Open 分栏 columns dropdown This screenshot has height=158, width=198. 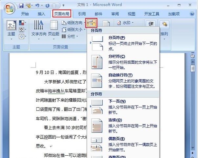(70, 36)
